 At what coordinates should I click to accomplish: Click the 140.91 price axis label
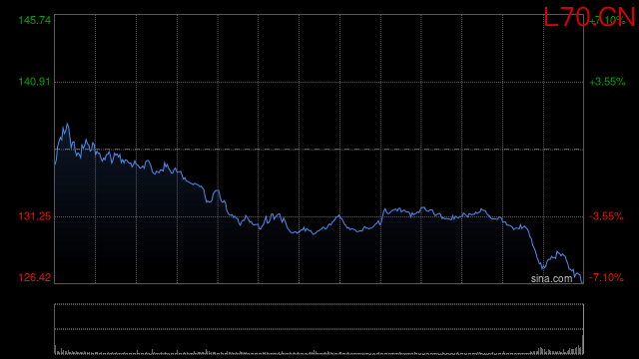(35, 82)
